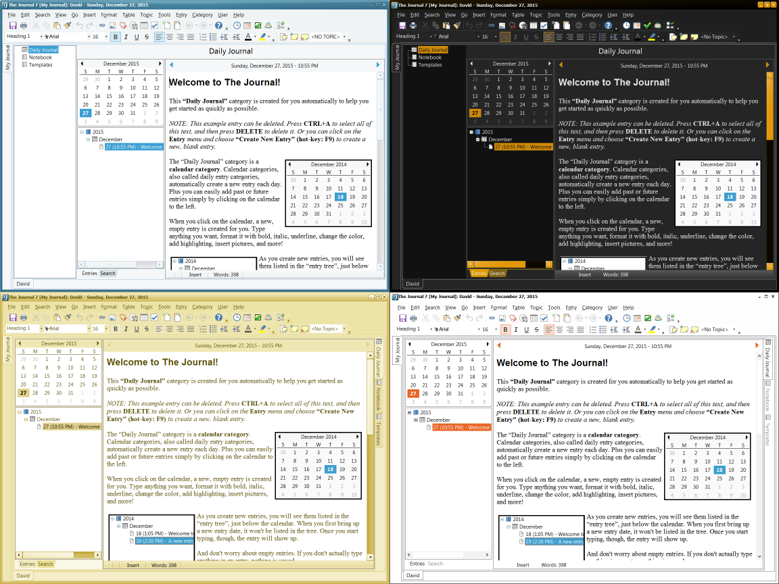Click the blue previous entry arrow in the blue-theme window
The width and height of the screenshot is (779, 584).
(x=171, y=65)
